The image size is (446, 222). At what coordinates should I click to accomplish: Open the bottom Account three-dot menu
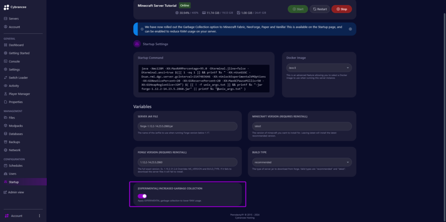[x=40, y=216]
